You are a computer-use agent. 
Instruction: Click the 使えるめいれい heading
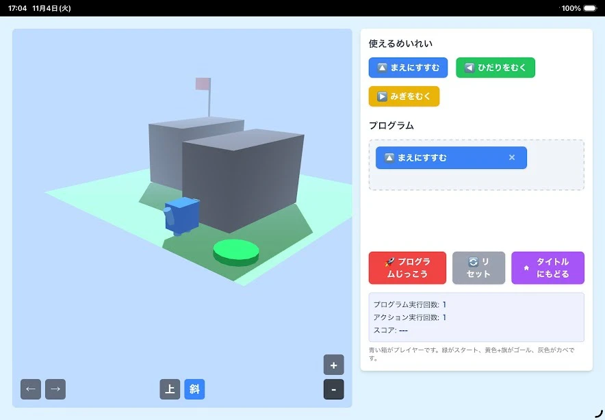click(400, 44)
